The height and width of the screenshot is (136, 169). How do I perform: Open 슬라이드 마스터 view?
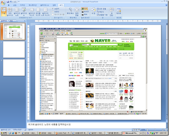[x=32, y=12]
